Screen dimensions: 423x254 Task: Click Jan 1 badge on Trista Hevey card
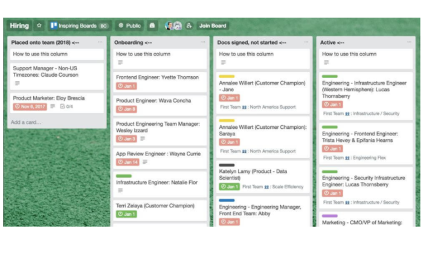(332, 149)
